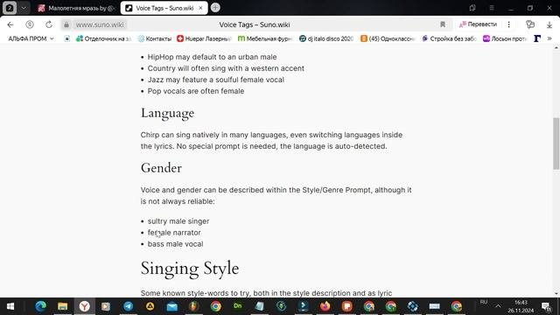Click Yandex Browser taskbar icon
Screen dimensions: 560x315
coord(85,306)
